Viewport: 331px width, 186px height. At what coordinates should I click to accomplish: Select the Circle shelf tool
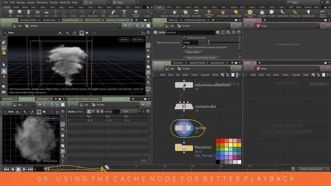[x=73, y=13]
